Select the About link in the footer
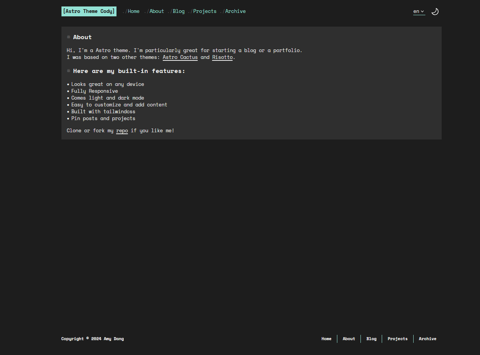The height and width of the screenshot is (355, 480). [x=349, y=339]
